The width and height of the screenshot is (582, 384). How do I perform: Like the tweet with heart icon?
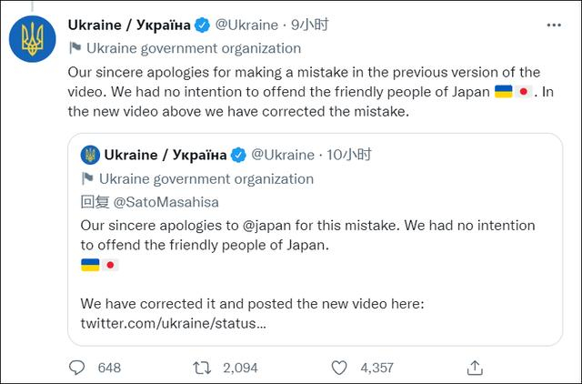338,367
